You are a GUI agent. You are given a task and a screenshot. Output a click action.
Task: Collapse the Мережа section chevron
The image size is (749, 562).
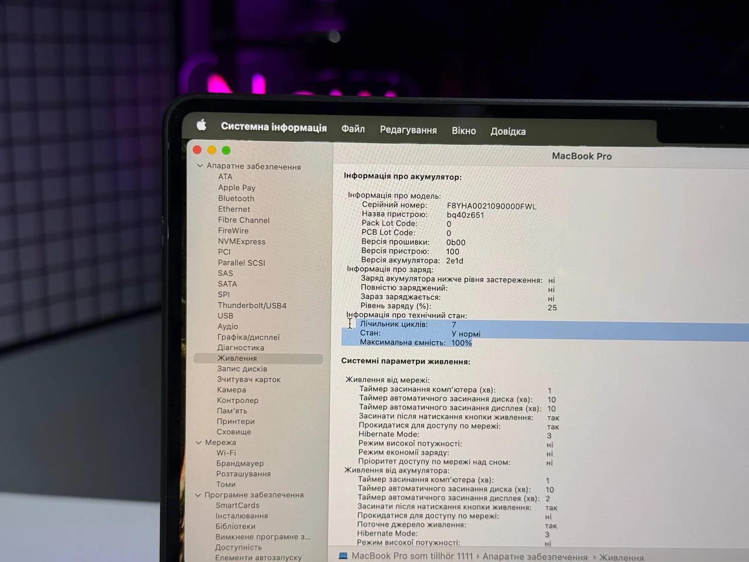tap(199, 443)
